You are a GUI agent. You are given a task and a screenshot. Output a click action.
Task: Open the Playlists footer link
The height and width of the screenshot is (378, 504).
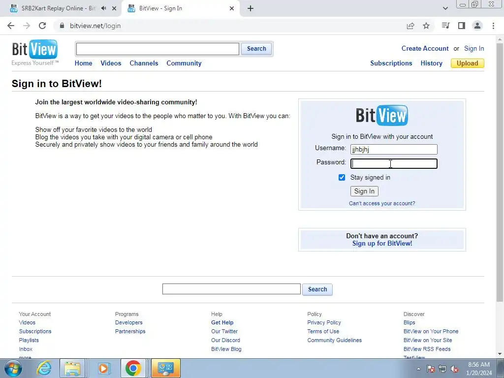[29, 340]
